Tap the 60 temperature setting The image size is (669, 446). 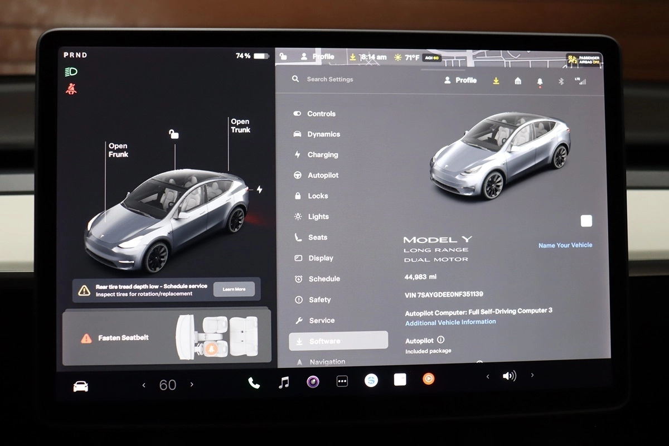[168, 385]
